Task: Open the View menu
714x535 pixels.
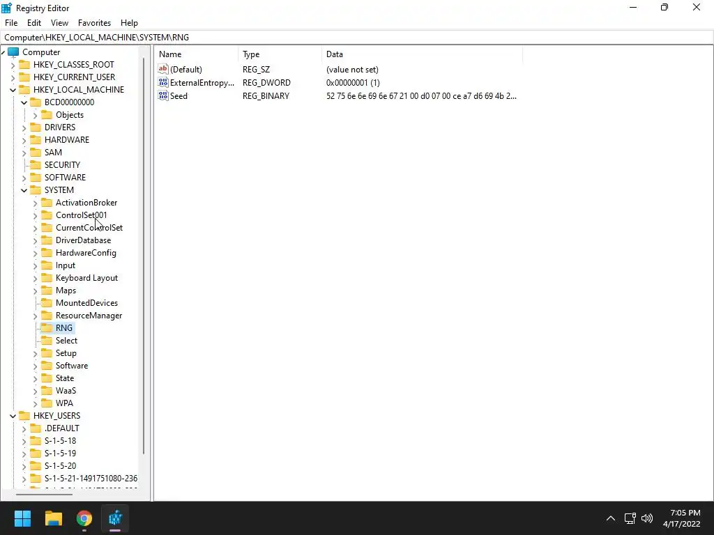Action: (60, 23)
